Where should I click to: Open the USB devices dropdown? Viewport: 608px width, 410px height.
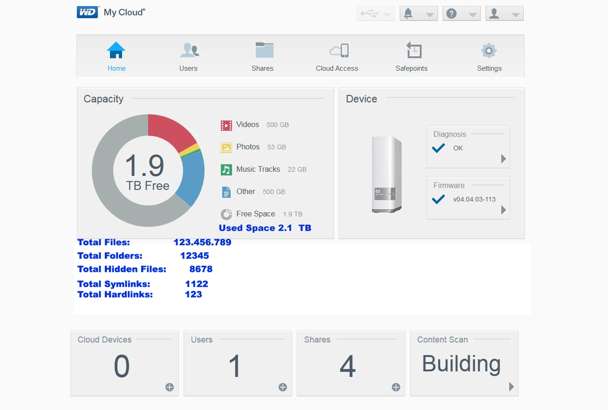(x=376, y=14)
